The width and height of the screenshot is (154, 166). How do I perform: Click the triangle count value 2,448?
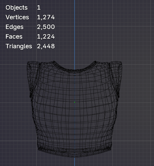(46, 46)
